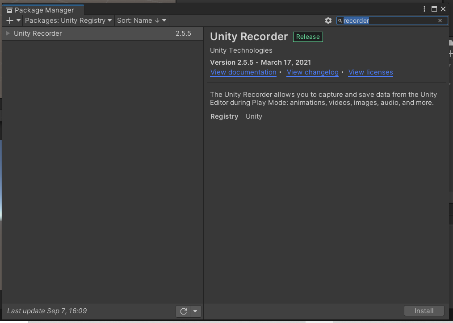This screenshot has width=453, height=323.
Task: Click the Last update Sep 7, 16:09 status
Action: tap(47, 311)
